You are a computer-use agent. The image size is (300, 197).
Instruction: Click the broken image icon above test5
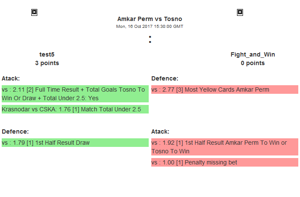tap(34, 12)
